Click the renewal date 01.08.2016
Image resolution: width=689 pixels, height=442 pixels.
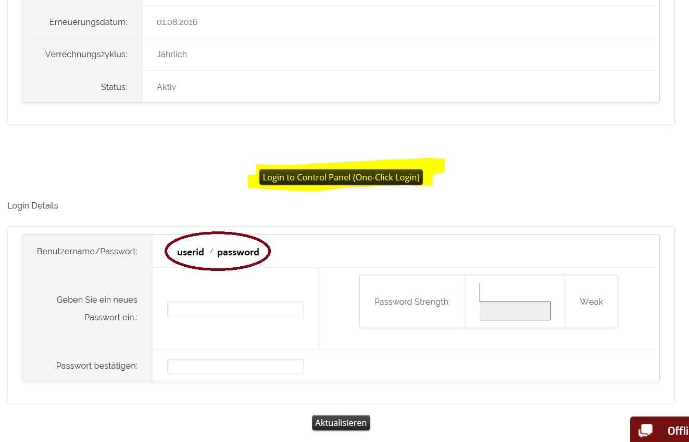pos(177,22)
